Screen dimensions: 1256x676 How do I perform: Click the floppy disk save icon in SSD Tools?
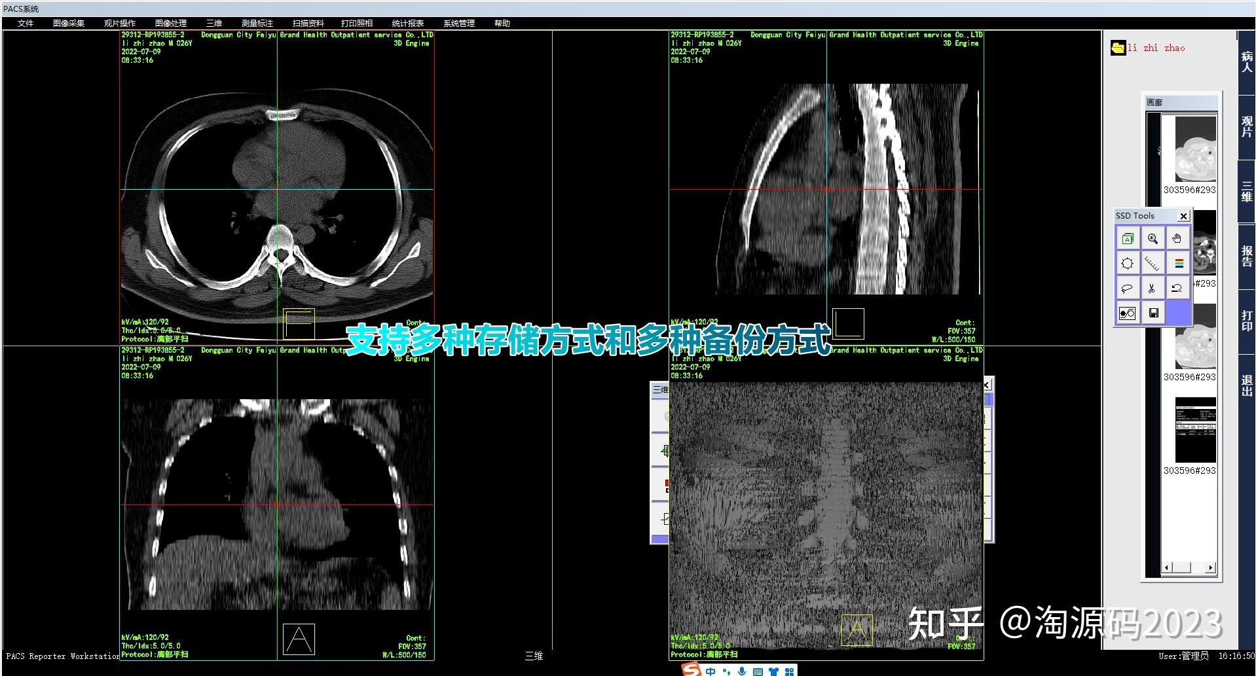coord(1153,313)
